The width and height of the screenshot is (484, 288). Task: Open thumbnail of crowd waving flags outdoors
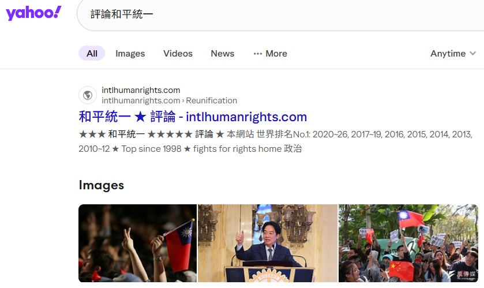pyautogui.click(x=408, y=243)
